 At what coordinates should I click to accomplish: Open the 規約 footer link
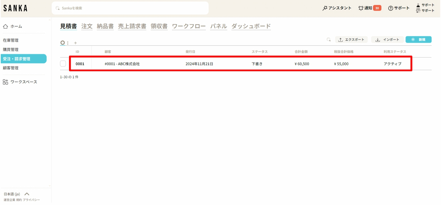(x=19, y=200)
